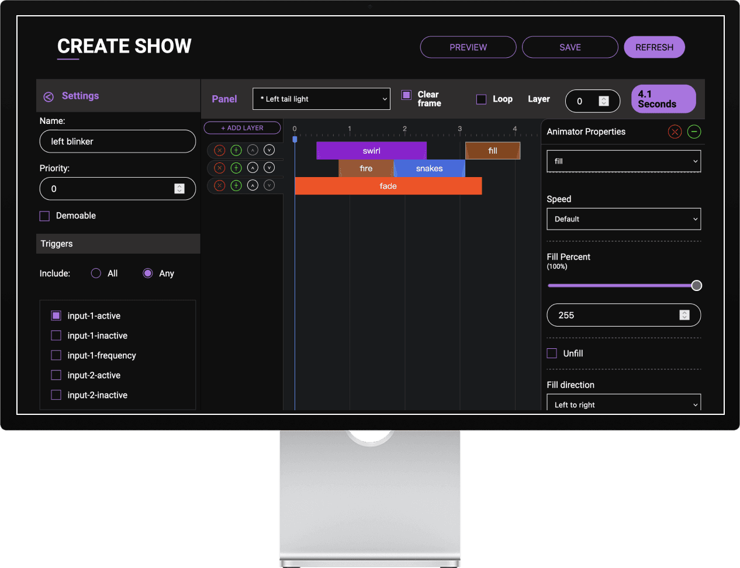
Task: Check the input-1-inactive trigger
Action: click(56, 335)
